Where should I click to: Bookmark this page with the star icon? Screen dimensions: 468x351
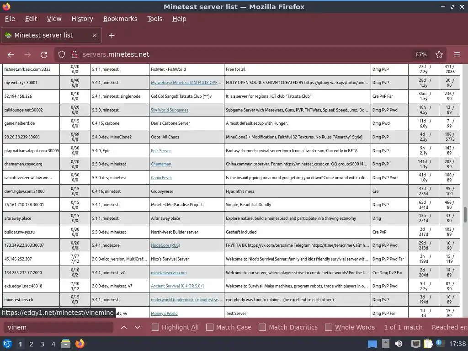439,54
